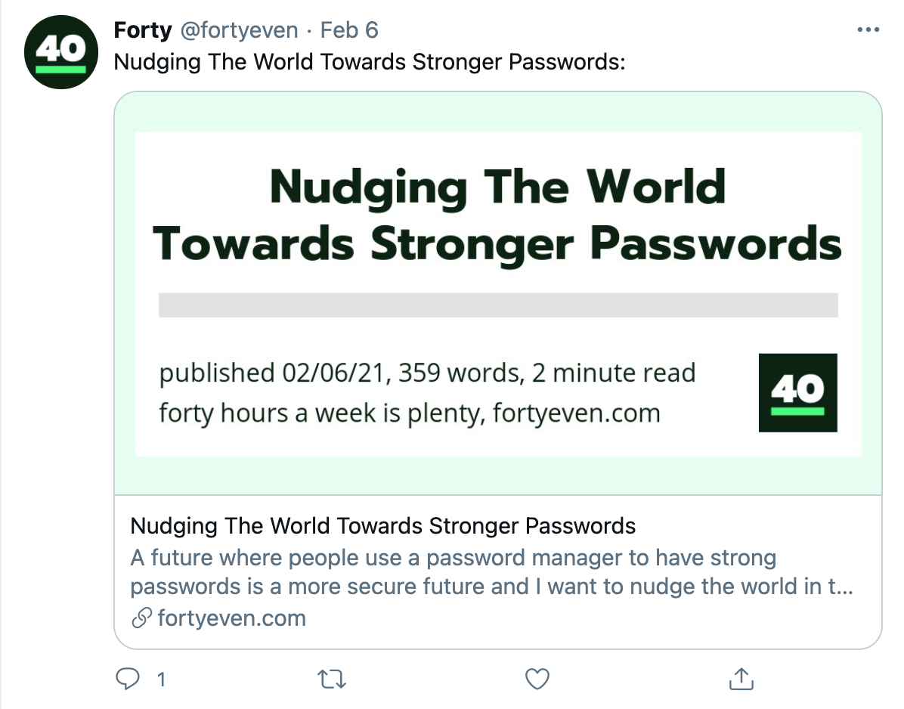Click the reply count number 1
The width and height of the screenshot is (904, 709).
(x=162, y=680)
